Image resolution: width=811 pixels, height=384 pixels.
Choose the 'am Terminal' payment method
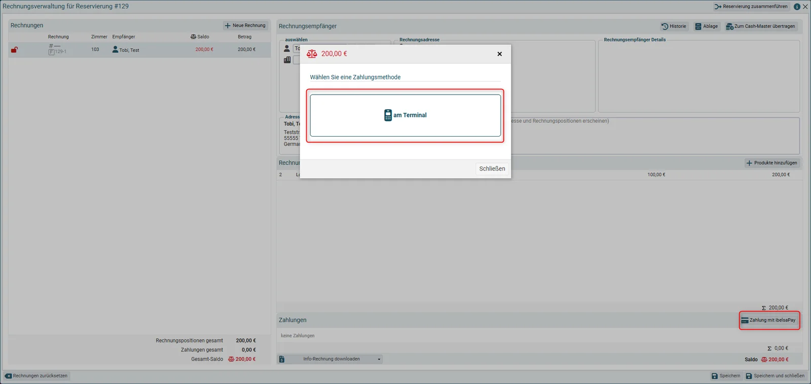click(405, 115)
